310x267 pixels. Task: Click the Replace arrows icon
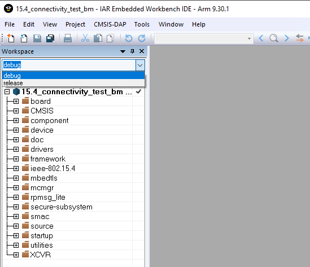299,38
